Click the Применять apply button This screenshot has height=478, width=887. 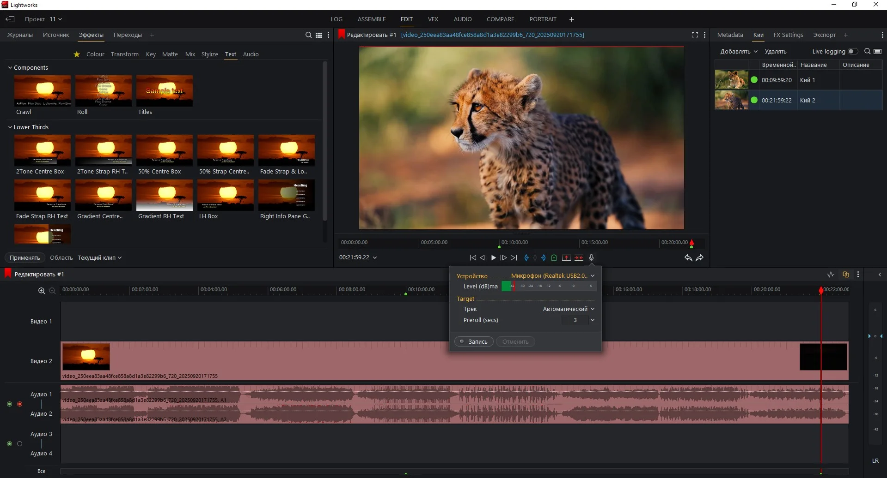point(25,258)
